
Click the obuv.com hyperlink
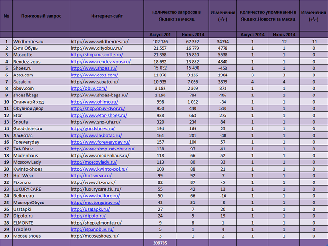click(89, 88)
